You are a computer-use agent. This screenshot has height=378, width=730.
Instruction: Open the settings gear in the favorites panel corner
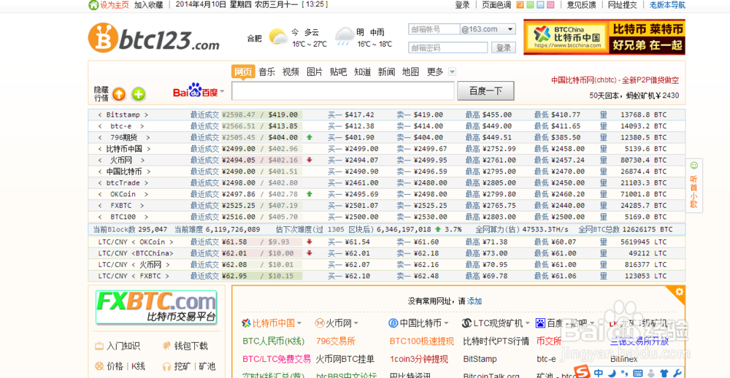point(679,291)
